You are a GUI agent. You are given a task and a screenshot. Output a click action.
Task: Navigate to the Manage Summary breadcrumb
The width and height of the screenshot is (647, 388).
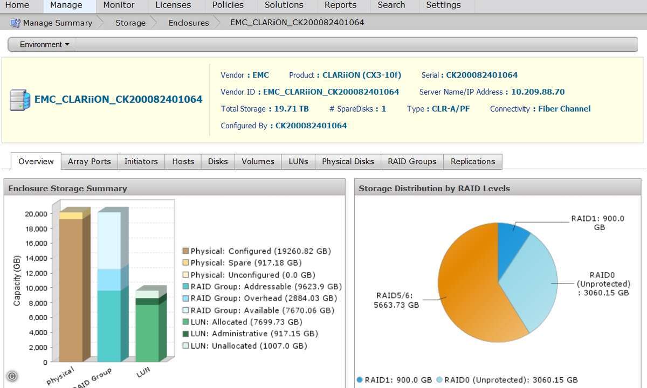[x=58, y=23]
